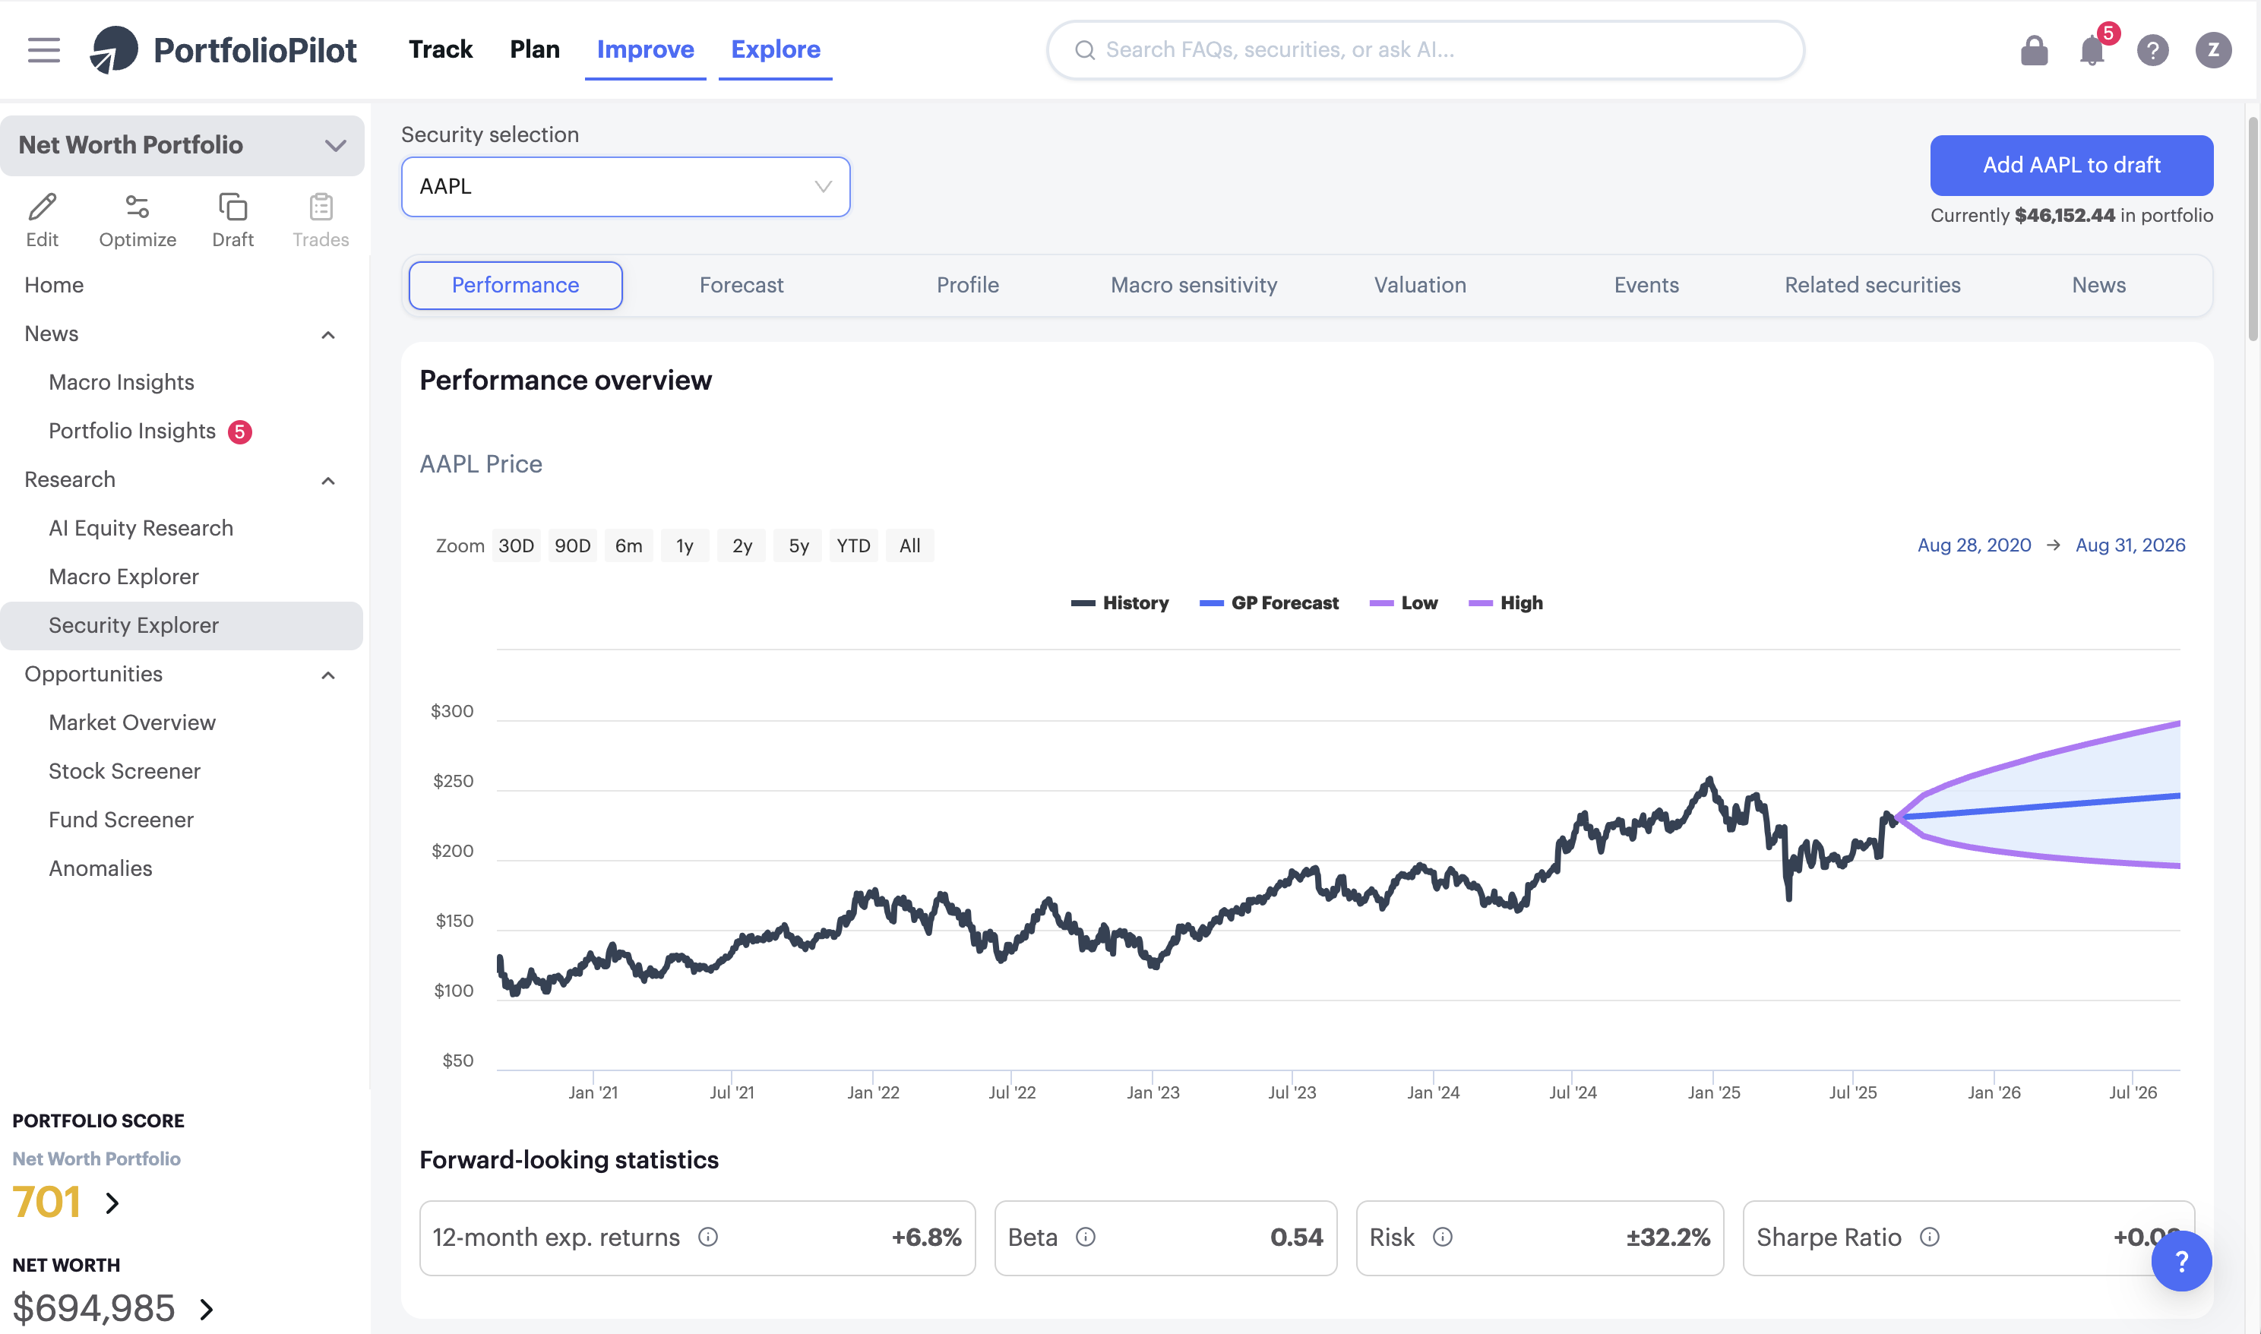Open the Macro sensitivity tab
Viewport: 2261px width, 1334px height.
pos(1194,285)
